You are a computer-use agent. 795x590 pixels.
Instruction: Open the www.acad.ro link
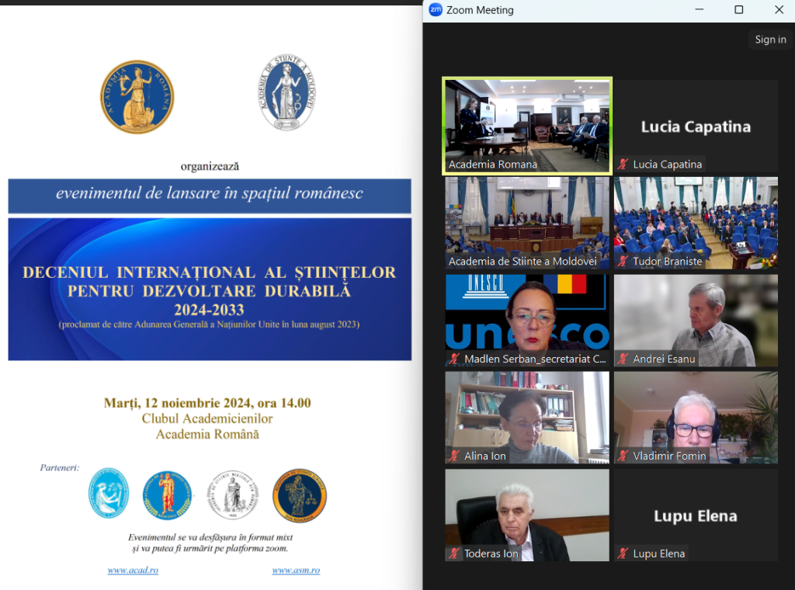(x=133, y=571)
